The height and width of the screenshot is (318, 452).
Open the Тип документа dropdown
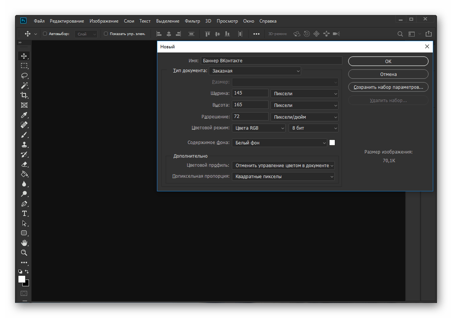tap(256, 71)
